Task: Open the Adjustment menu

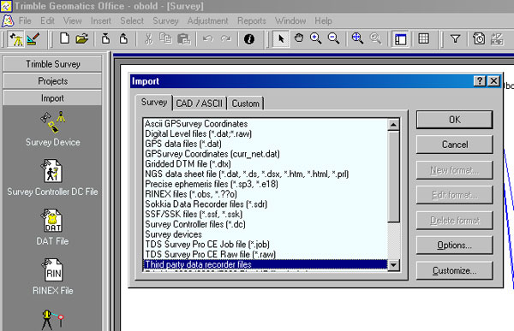Action: (x=208, y=21)
